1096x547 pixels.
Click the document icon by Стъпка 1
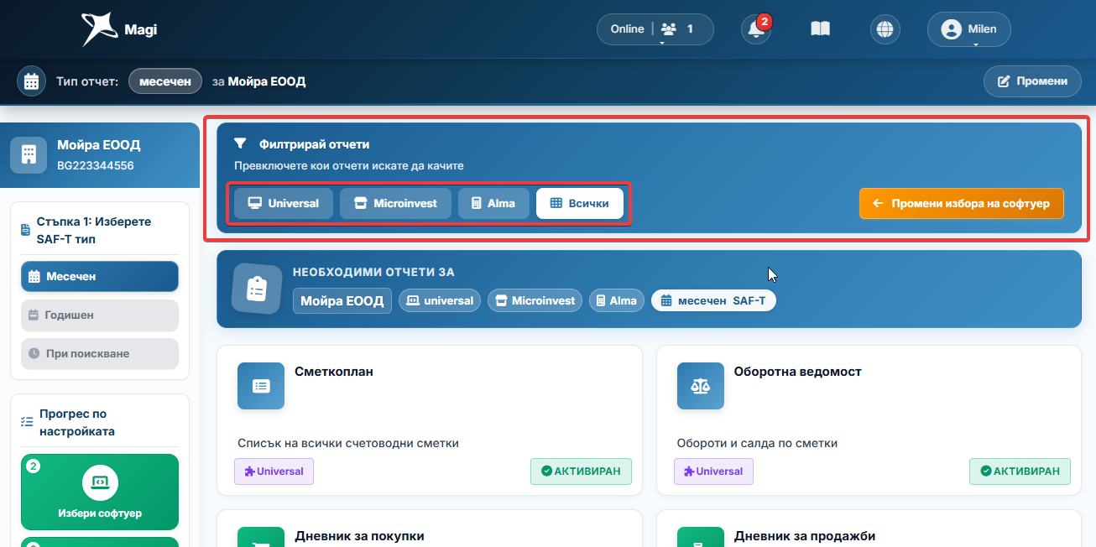tap(25, 231)
